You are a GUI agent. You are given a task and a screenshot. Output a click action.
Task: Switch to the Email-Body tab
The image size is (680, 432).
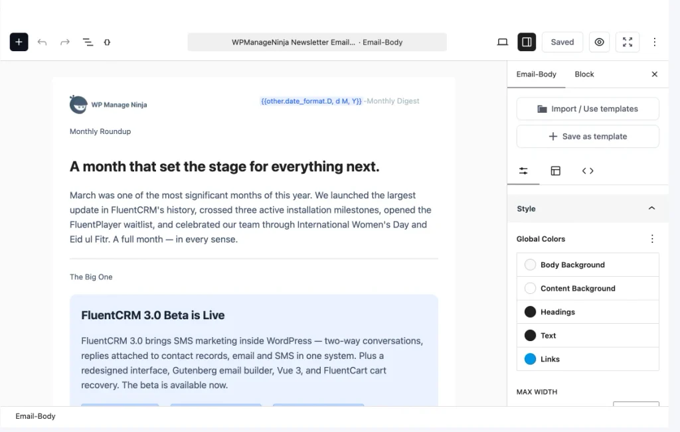click(536, 74)
